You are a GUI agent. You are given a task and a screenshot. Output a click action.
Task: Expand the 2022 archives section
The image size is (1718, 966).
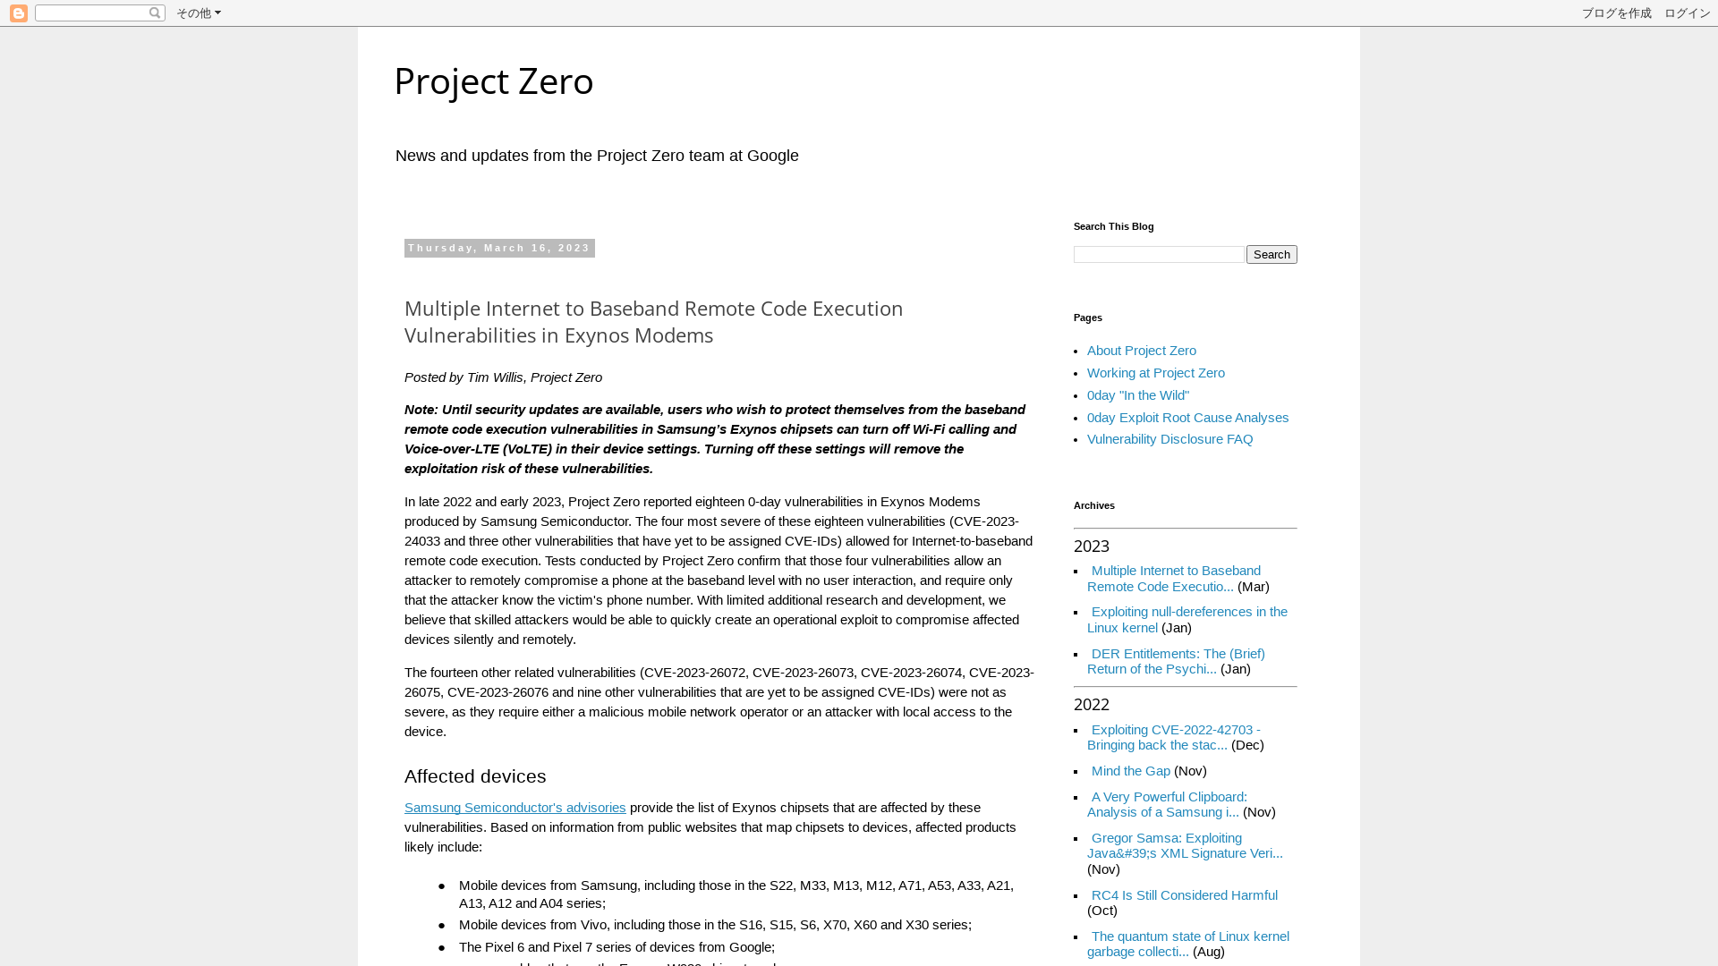tap(1090, 704)
